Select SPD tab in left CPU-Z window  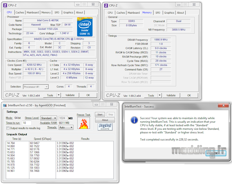57,12
